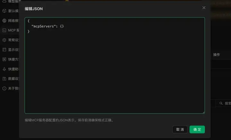Screen dimensions: 231x140
Task: Open the About us info icon
Action: [4, 88]
